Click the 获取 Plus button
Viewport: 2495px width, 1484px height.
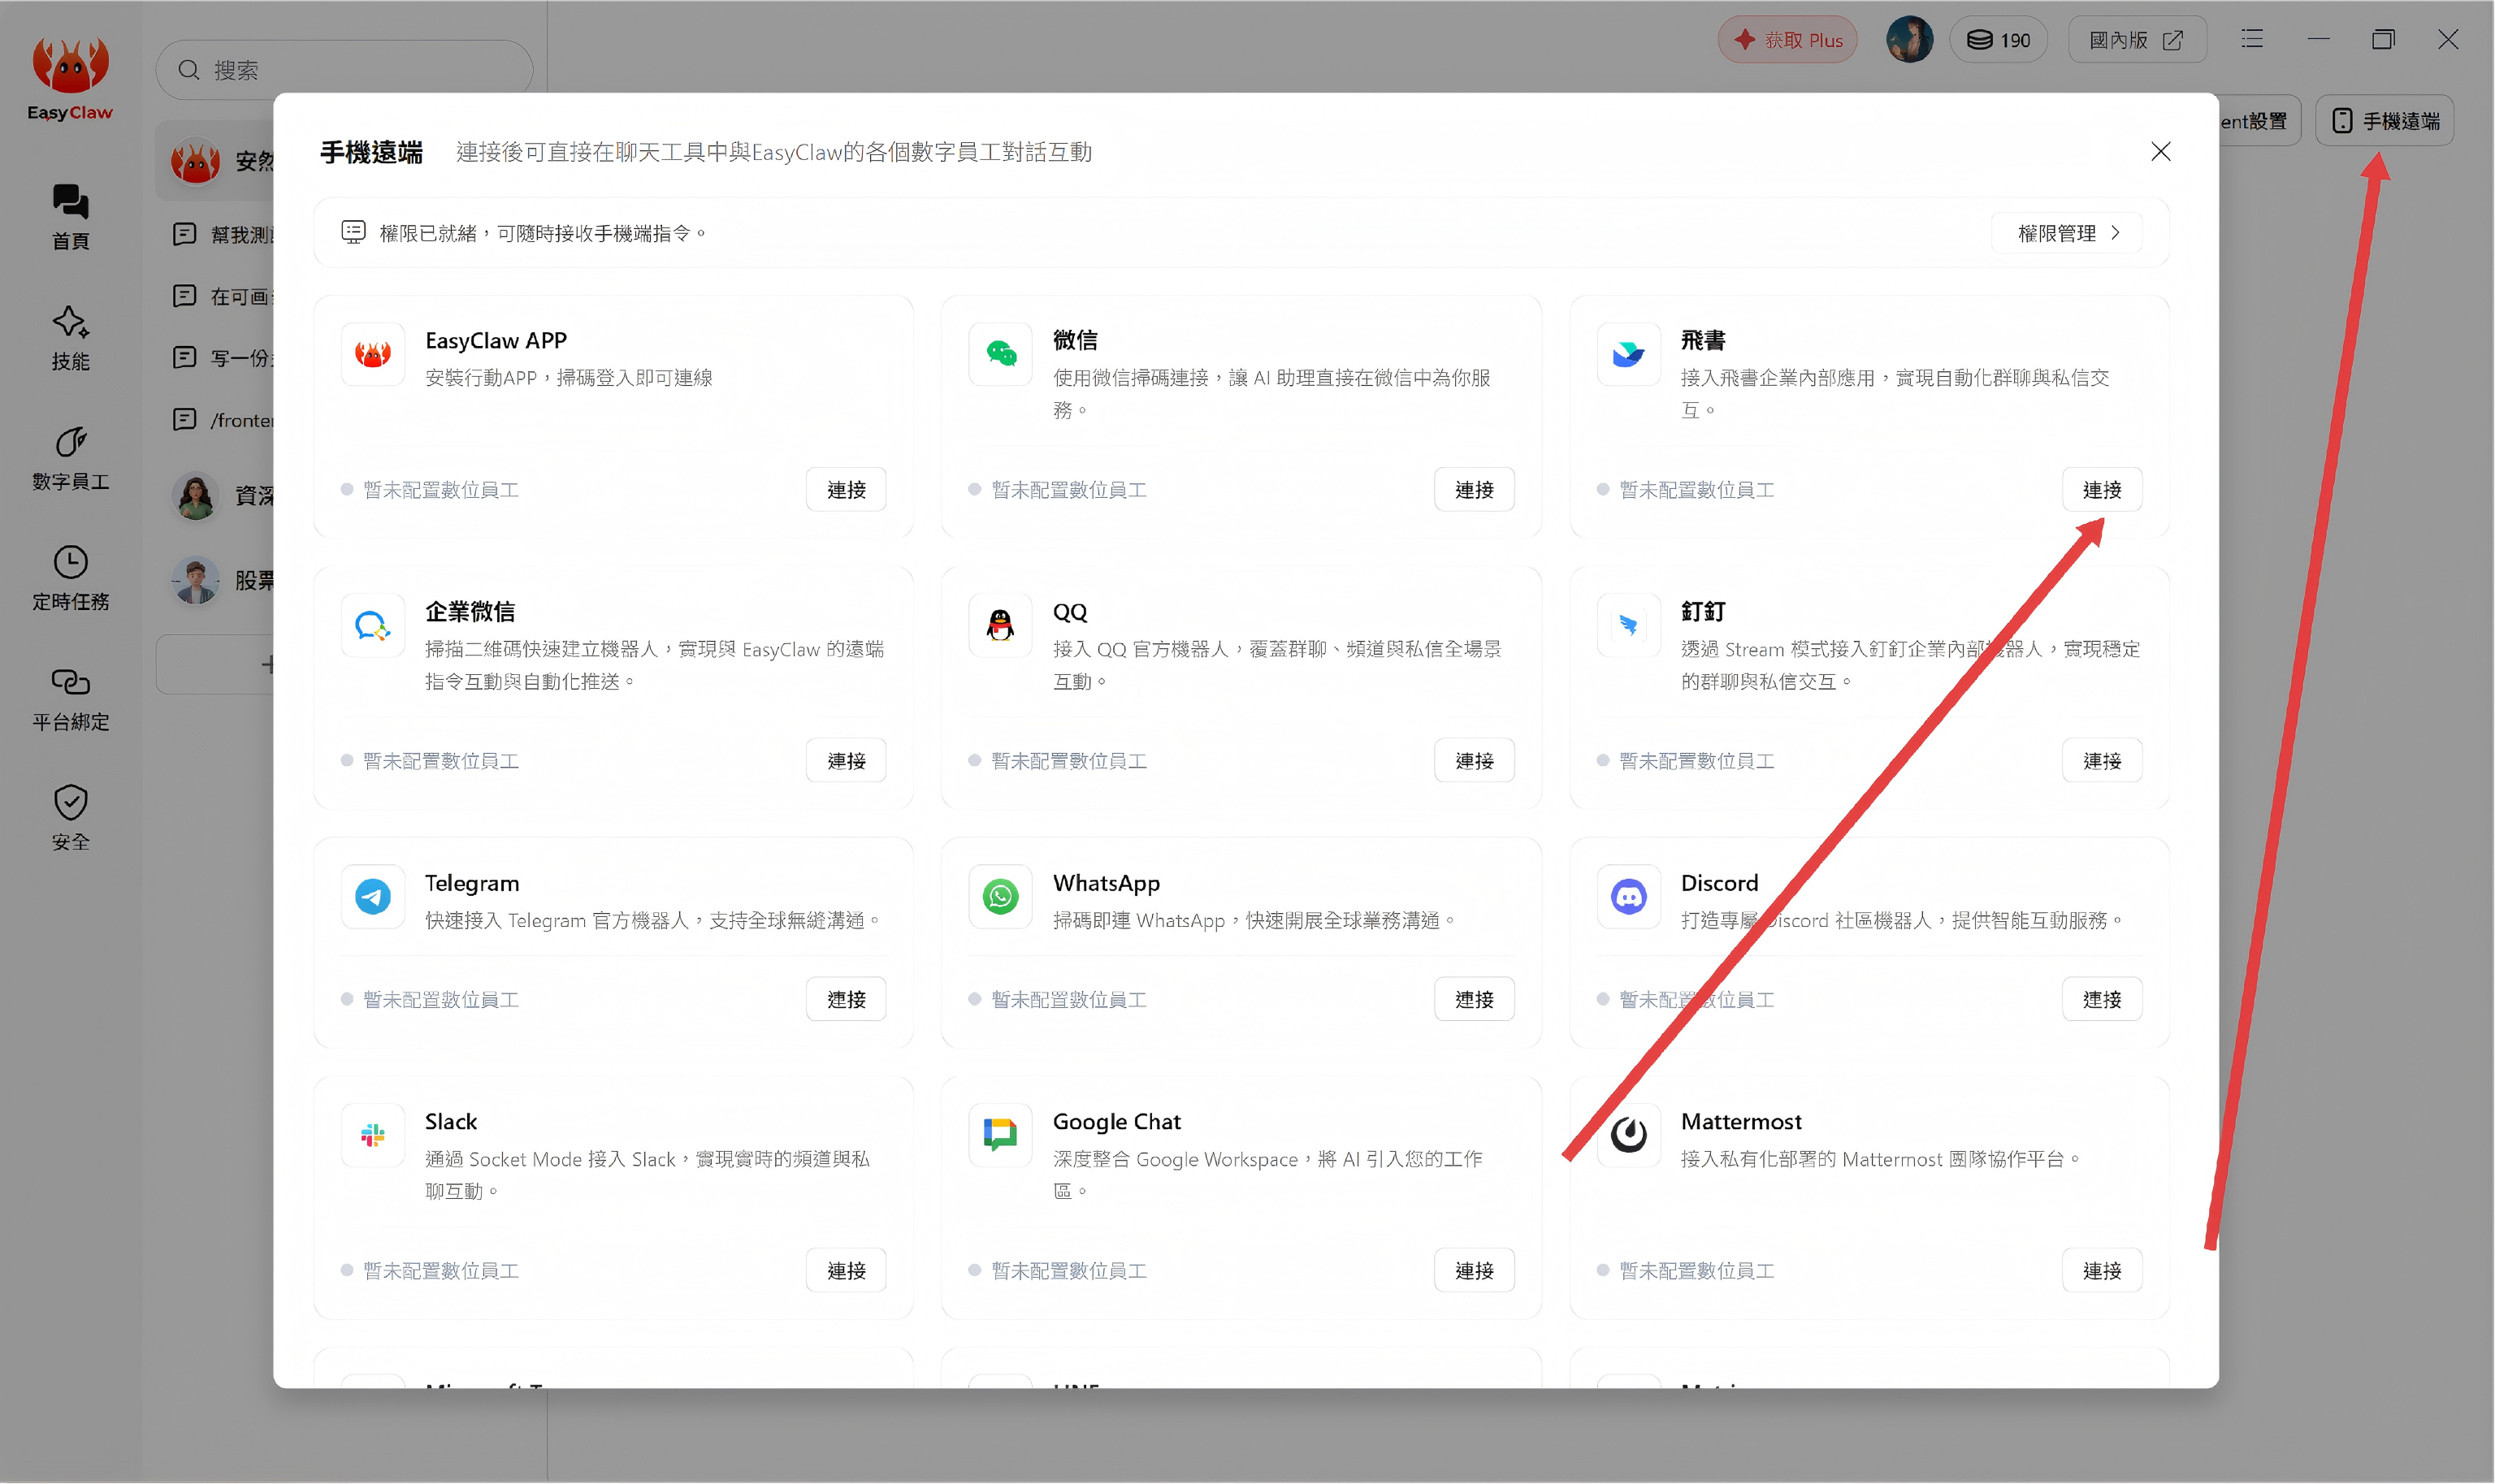(1787, 40)
